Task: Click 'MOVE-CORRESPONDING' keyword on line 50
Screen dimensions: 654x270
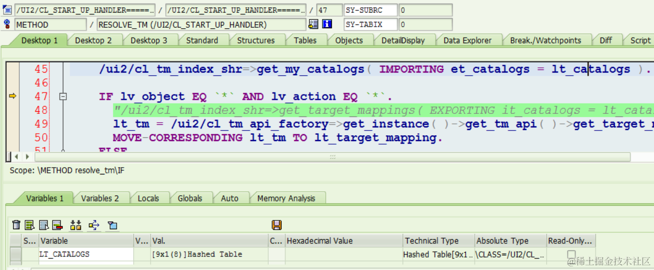Action: (178, 137)
